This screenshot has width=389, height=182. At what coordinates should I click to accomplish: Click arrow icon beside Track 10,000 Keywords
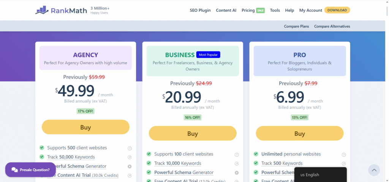(237, 163)
